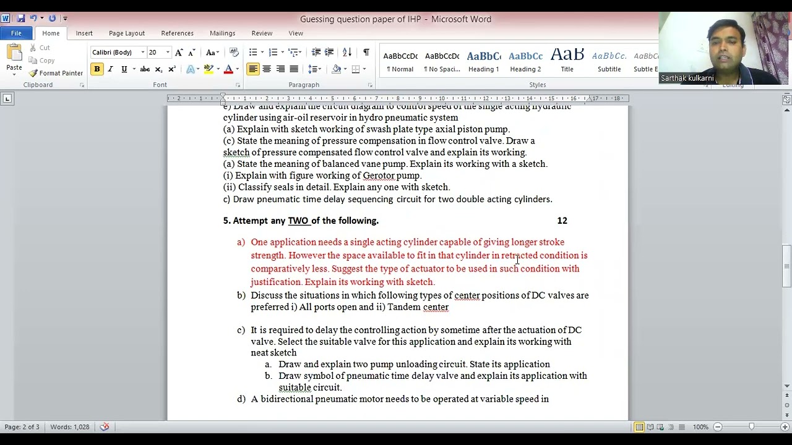792x445 pixels.
Task: Apply the red Font Color
Action: pyautogui.click(x=228, y=69)
